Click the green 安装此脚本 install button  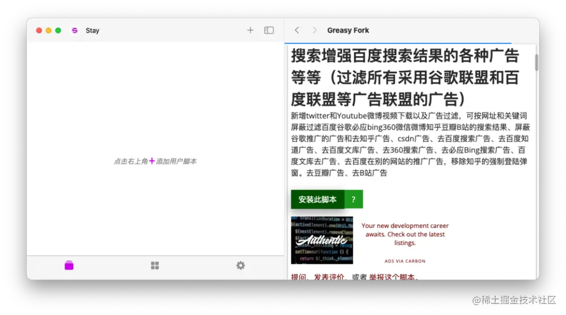coord(318,199)
